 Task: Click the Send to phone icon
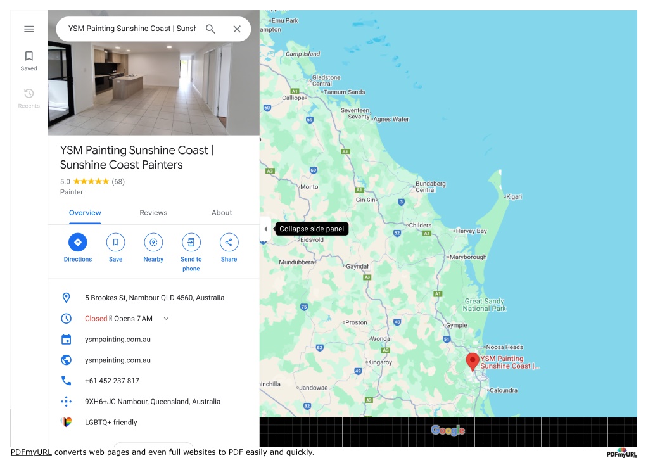191,242
